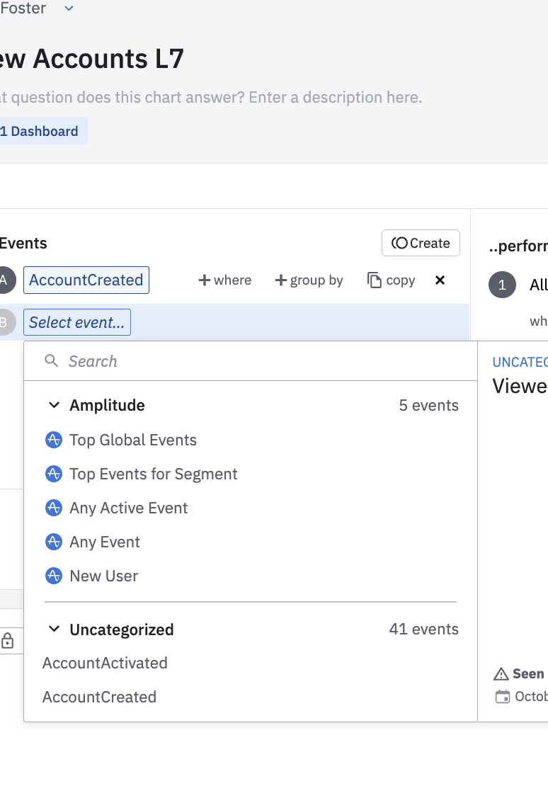Viewport: 548px width, 786px height.
Task: Select Top Global Events option
Action: 133,440
